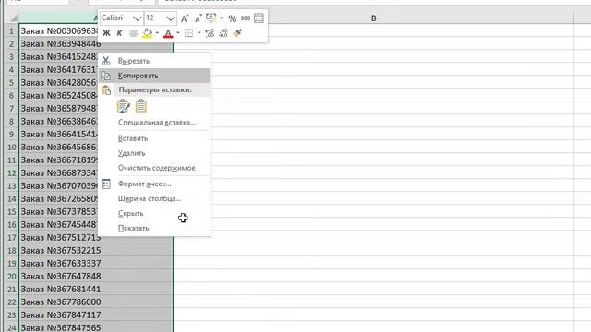Select row 24 header

(x=11, y=327)
